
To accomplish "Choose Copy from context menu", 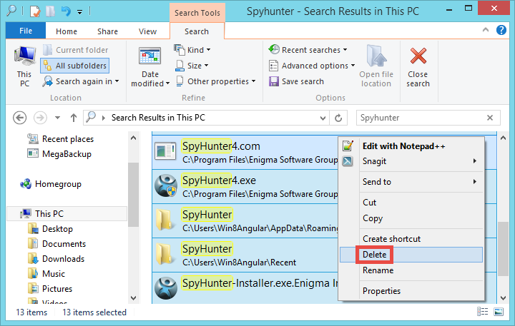I will [x=412, y=218].
